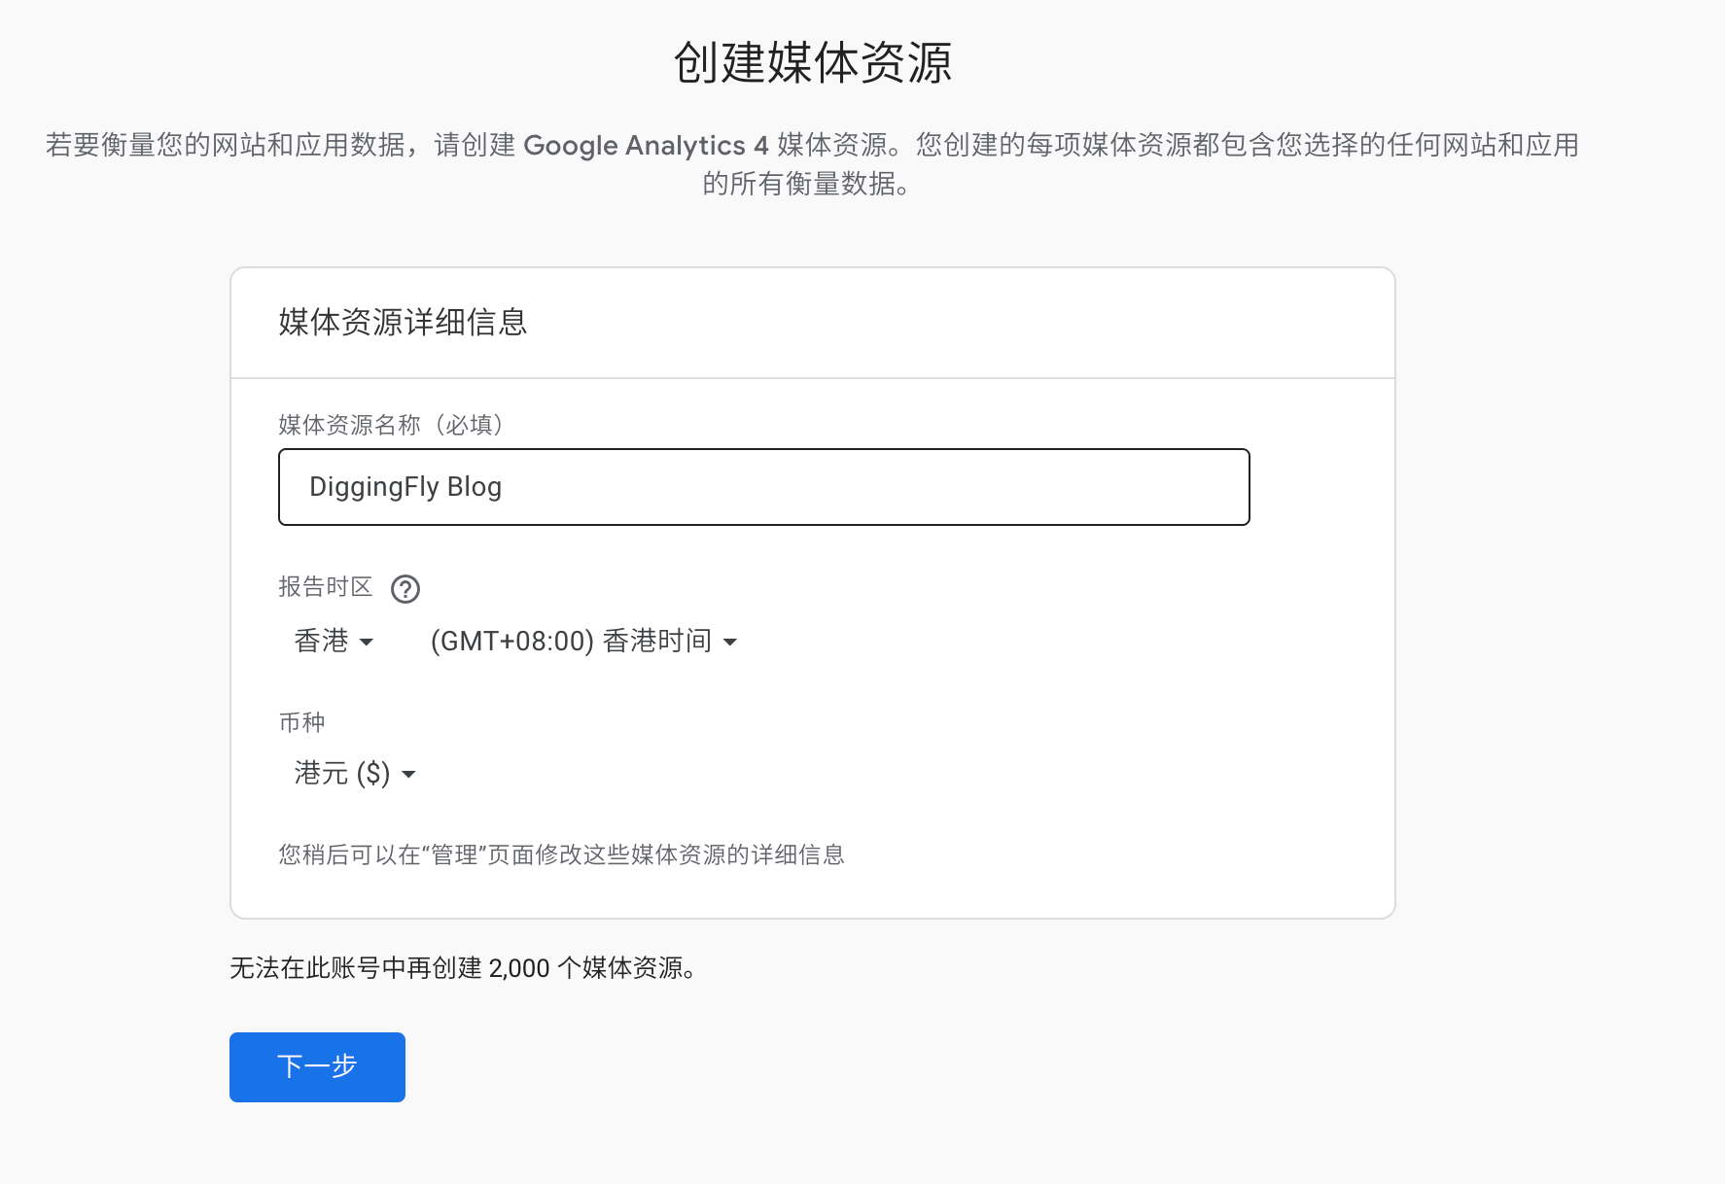Click the 媒体资源详细信息 card header

[403, 322]
